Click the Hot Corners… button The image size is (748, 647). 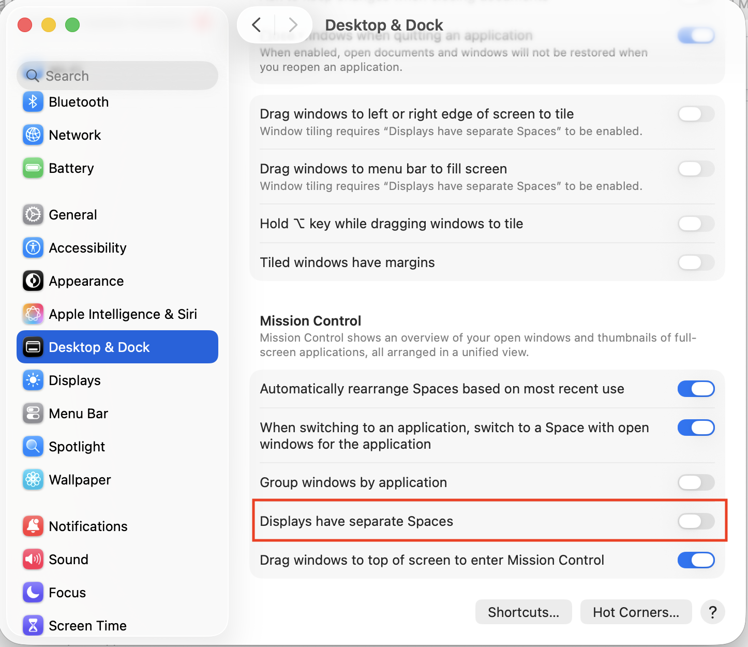636,612
